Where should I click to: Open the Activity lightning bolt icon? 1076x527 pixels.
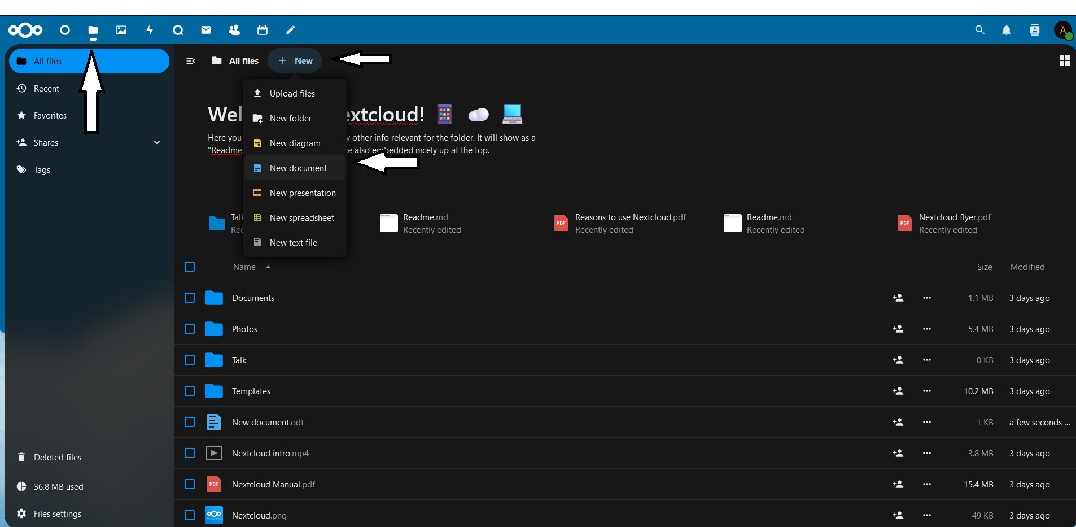(150, 30)
